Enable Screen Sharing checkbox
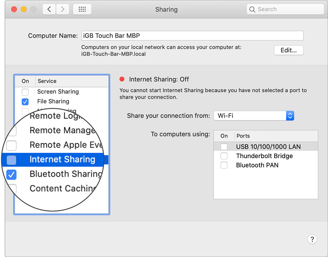Viewport: 328px width, 257px height. pos(25,92)
